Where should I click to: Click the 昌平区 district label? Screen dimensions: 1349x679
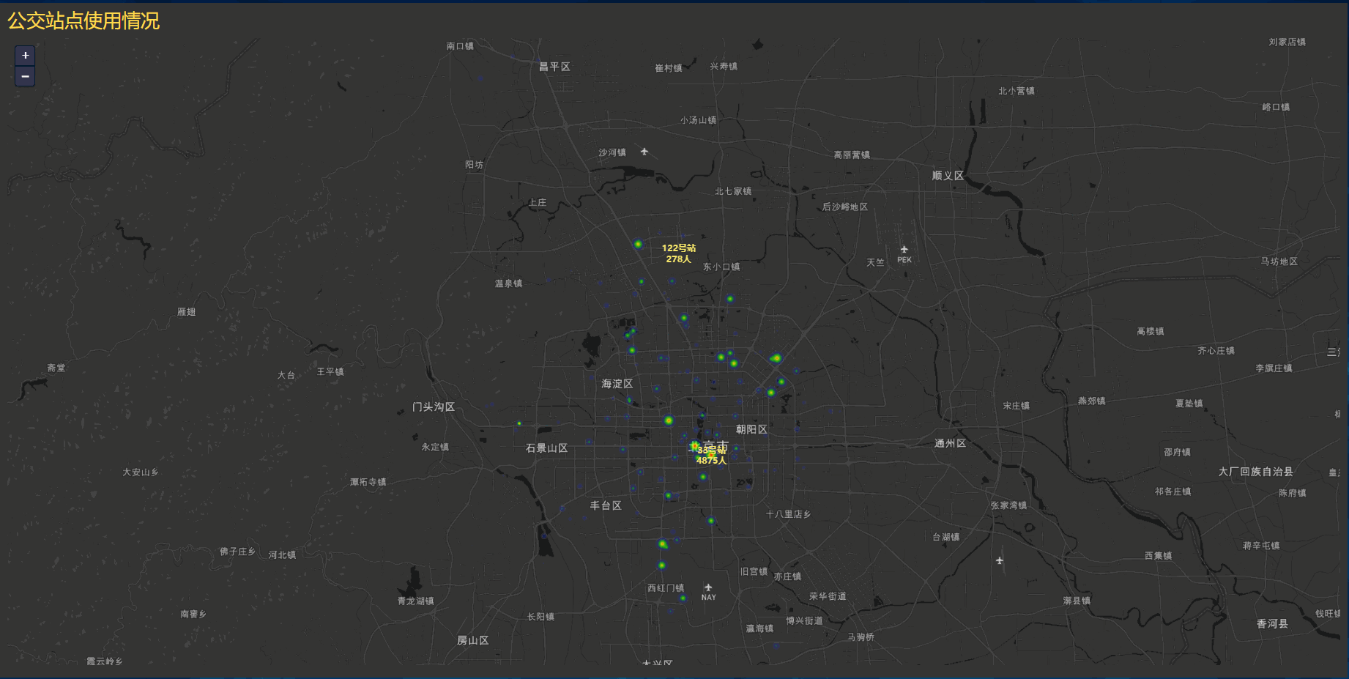554,67
